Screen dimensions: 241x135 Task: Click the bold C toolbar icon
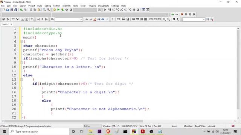point(178,19)
